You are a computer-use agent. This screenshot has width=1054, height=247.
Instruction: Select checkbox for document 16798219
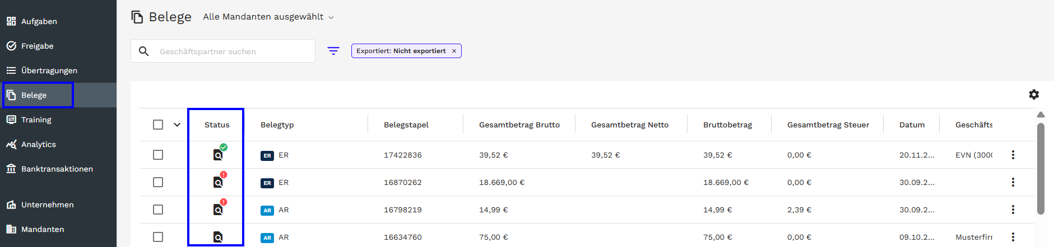click(158, 210)
